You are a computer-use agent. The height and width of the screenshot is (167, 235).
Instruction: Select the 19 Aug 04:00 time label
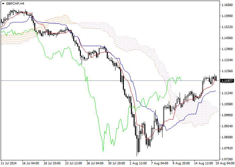coord(225,163)
